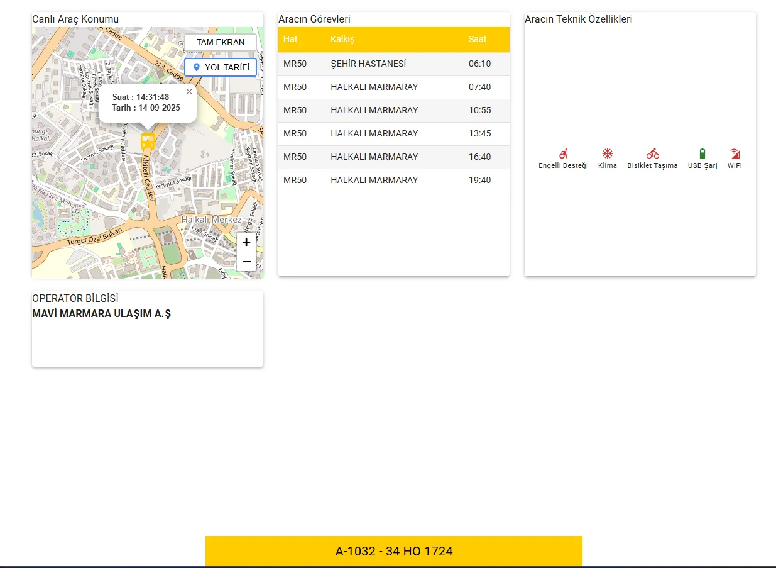Select the 19:40 departure row

coord(393,180)
